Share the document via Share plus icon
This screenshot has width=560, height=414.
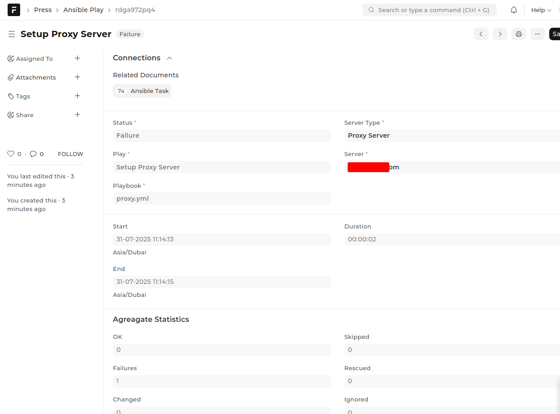(x=77, y=114)
